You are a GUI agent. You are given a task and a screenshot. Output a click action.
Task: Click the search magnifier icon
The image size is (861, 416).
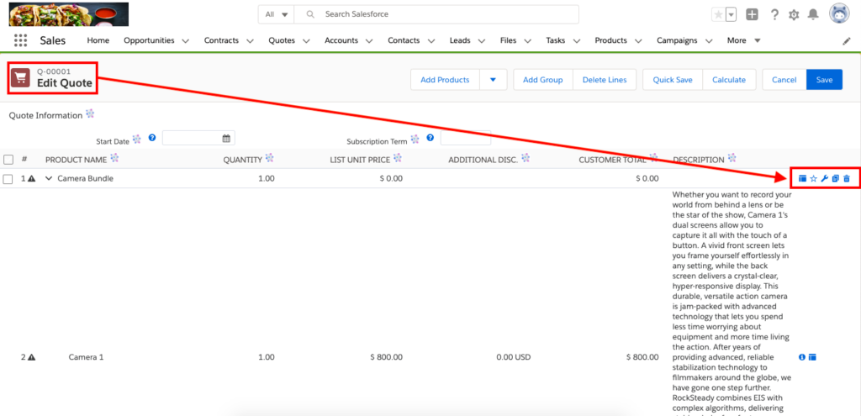point(311,14)
